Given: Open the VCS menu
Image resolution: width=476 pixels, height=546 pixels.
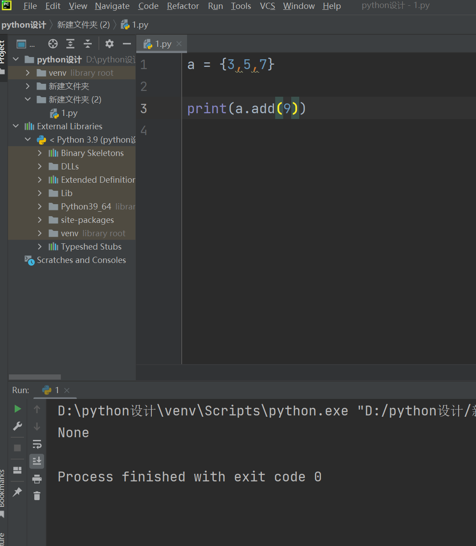Looking at the screenshot, I should click(x=267, y=6).
